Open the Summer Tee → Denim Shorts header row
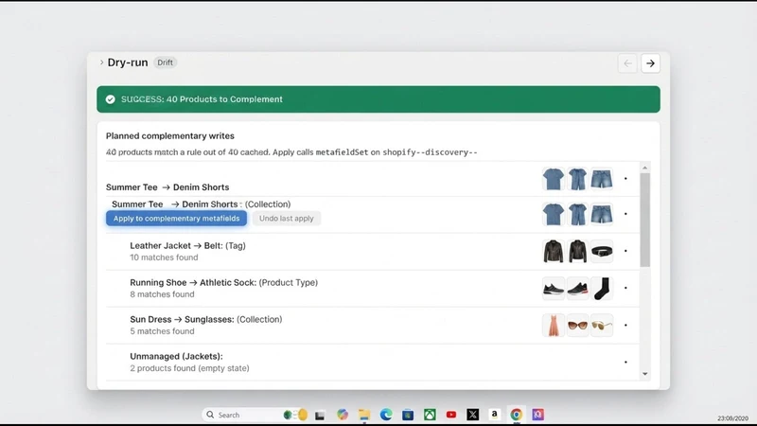 (373, 179)
